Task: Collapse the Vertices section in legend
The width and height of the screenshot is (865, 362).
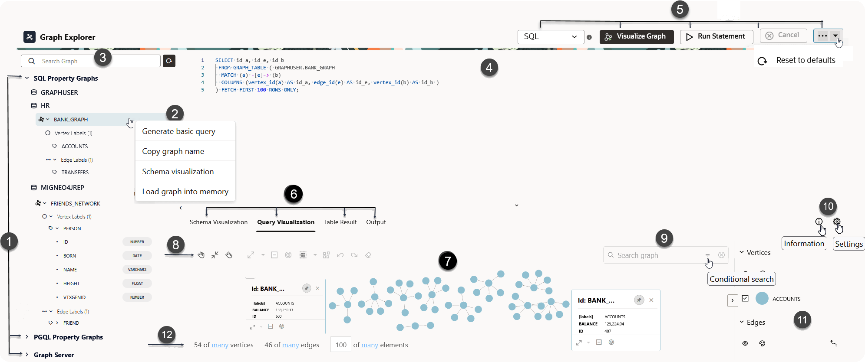Action: pos(742,252)
